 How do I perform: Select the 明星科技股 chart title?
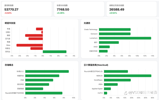click(x=10, y=23)
